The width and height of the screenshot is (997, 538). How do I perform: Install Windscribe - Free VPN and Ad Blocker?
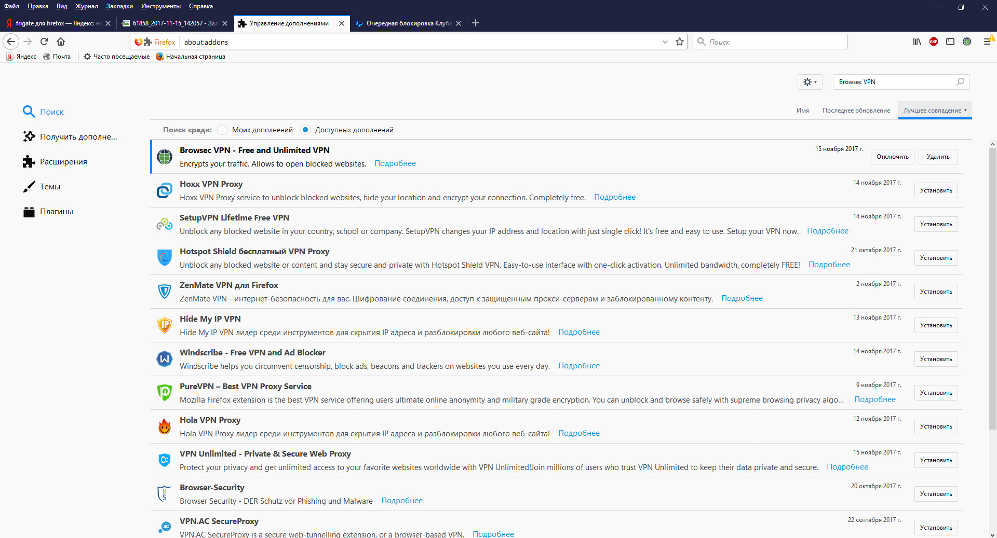(936, 359)
